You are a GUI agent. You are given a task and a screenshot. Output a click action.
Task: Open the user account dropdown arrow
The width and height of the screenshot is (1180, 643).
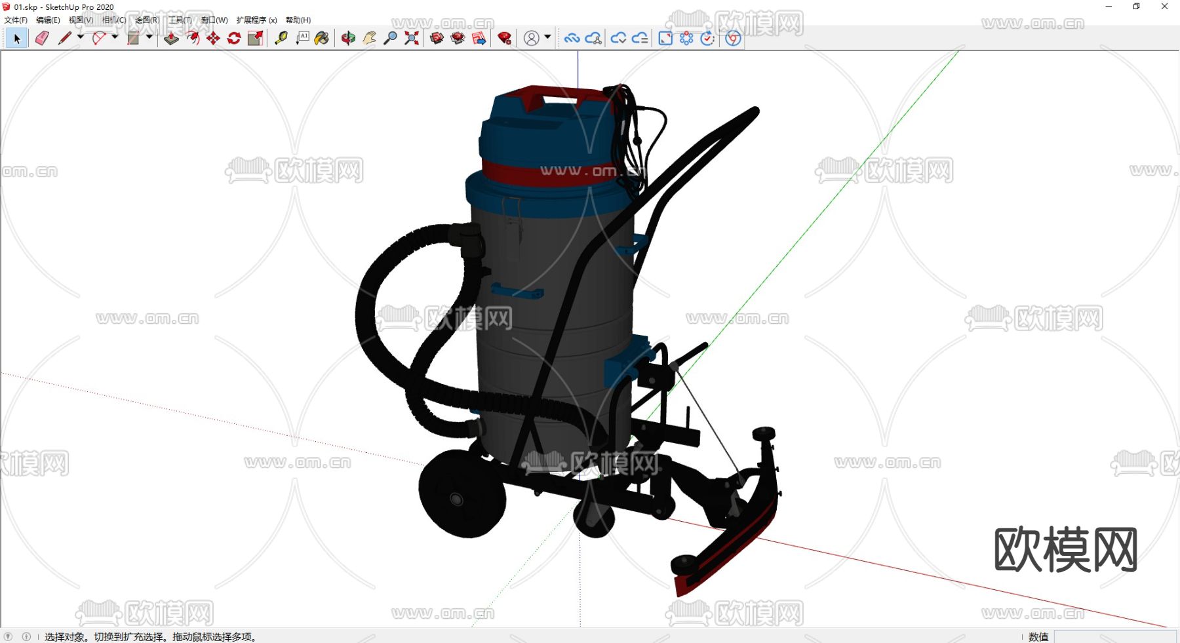coord(547,37)
